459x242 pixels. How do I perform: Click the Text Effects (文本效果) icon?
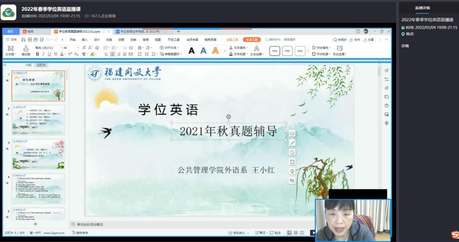(x=256, y=50)
